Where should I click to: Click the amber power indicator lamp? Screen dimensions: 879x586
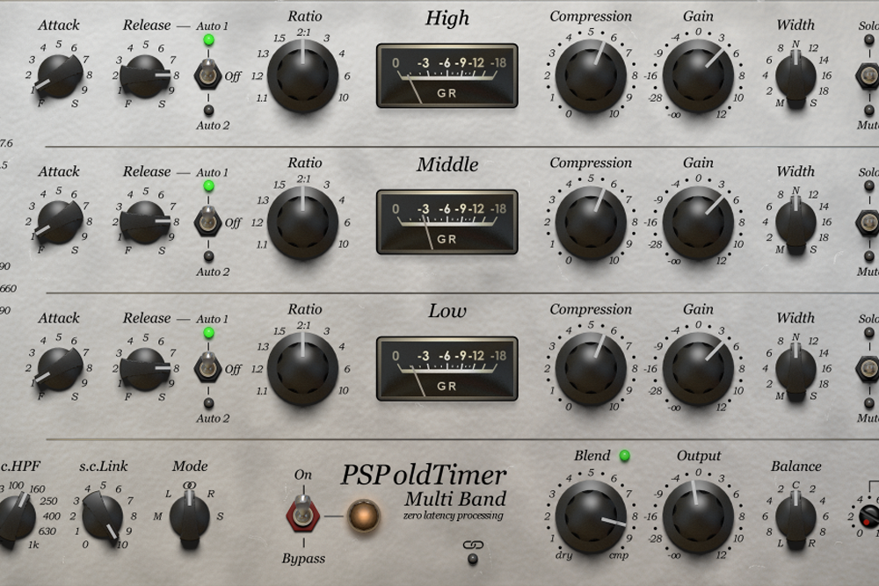[x=364, y=516]
